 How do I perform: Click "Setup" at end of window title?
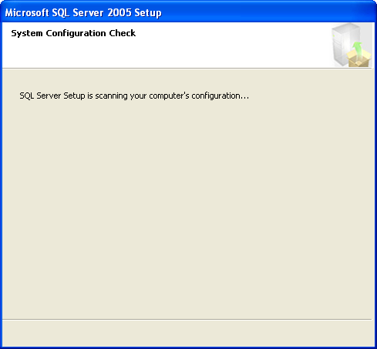(148, 13)
